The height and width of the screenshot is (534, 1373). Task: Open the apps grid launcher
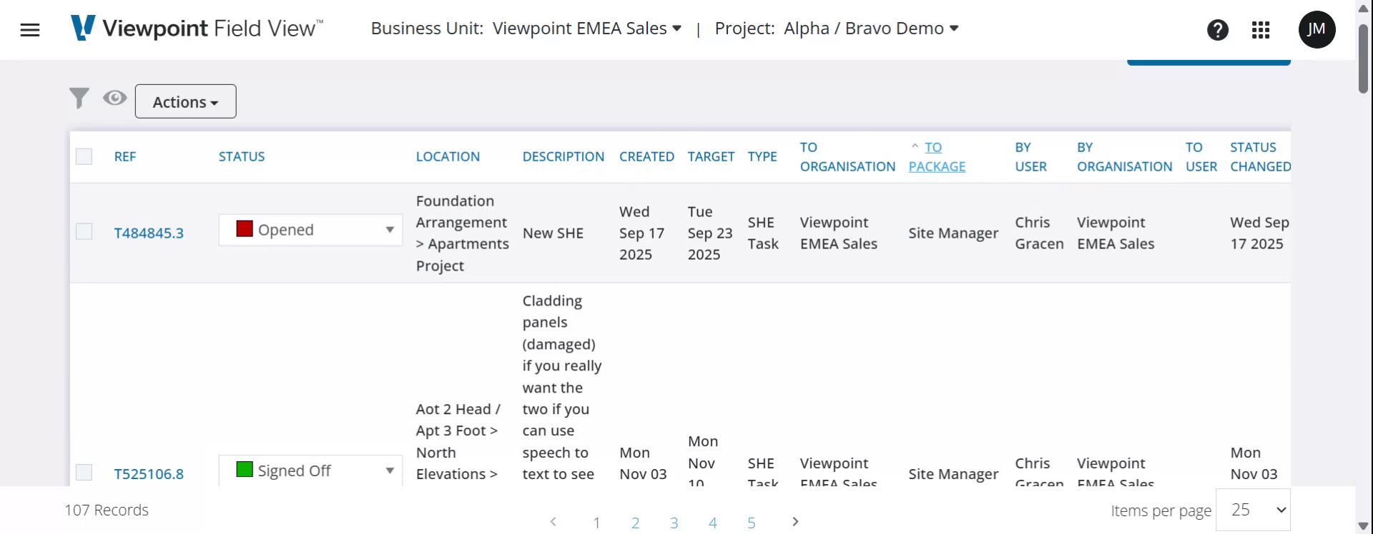[1261, 30]
